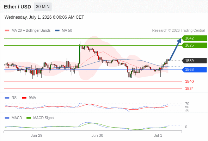The image size is (208, 141).
Task: Click the red 9MA legend swatch
Action: [x=24, y=98]
